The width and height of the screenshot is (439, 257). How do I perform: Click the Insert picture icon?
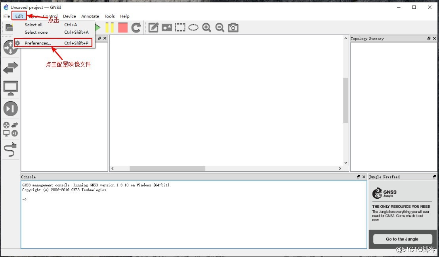pos(167,27)
